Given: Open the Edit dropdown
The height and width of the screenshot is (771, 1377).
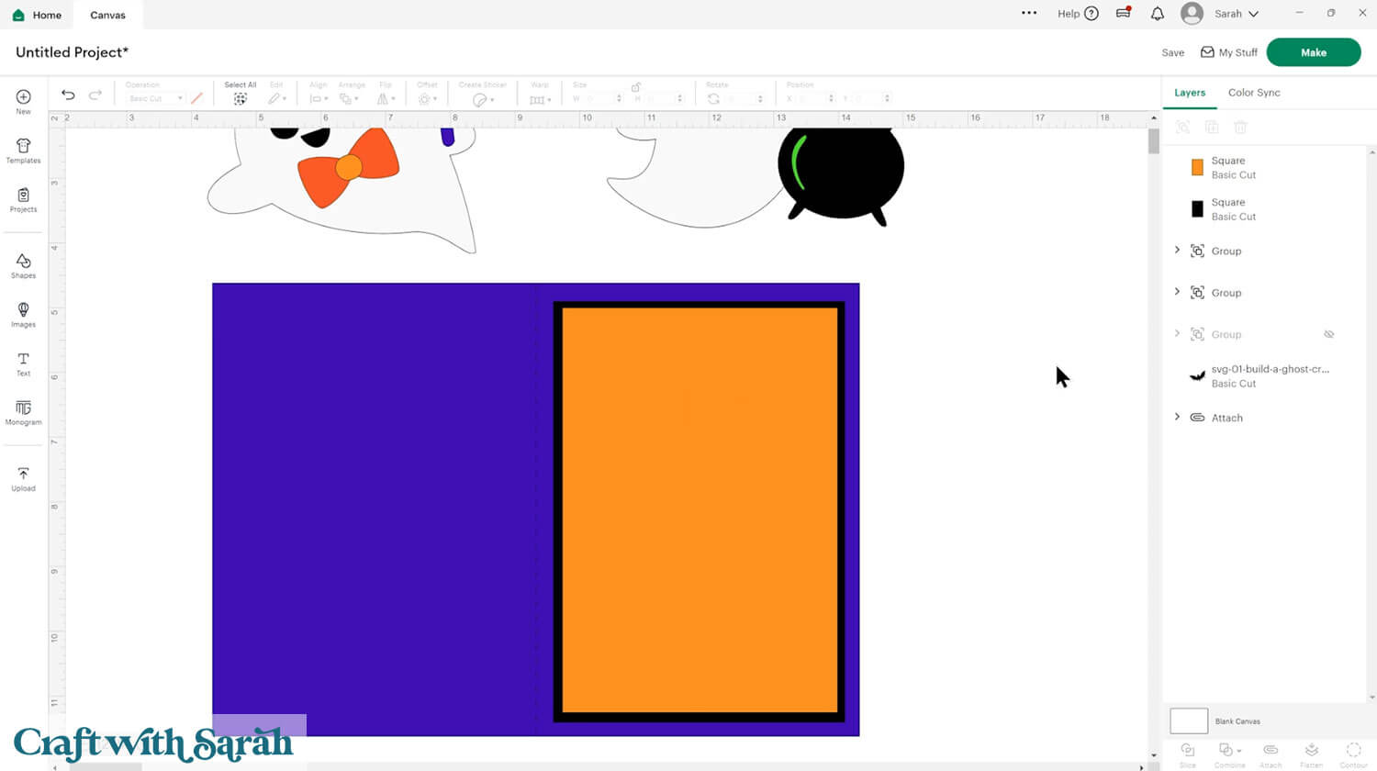Looking at the screenshot, I should click(277, 98).
